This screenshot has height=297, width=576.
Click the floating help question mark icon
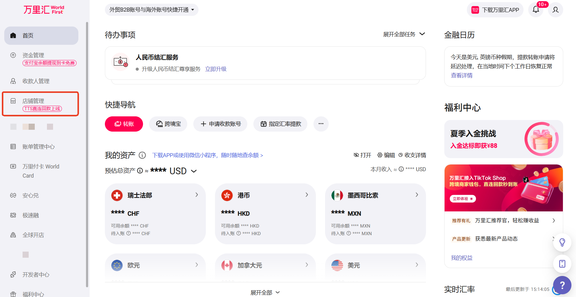coord(562,285)
